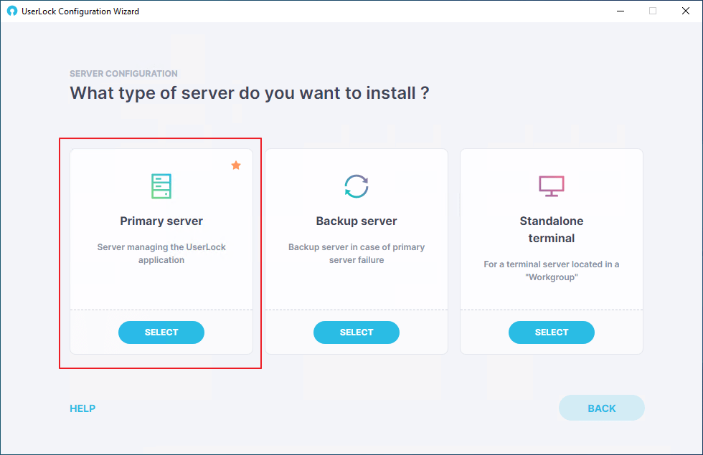Pick SELECT for Standalone terminal

pyautogui.click(x=552, y=332)
